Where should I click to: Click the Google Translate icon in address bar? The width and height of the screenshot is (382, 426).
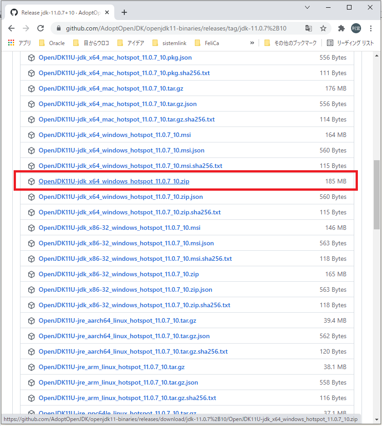click(309, 28)
